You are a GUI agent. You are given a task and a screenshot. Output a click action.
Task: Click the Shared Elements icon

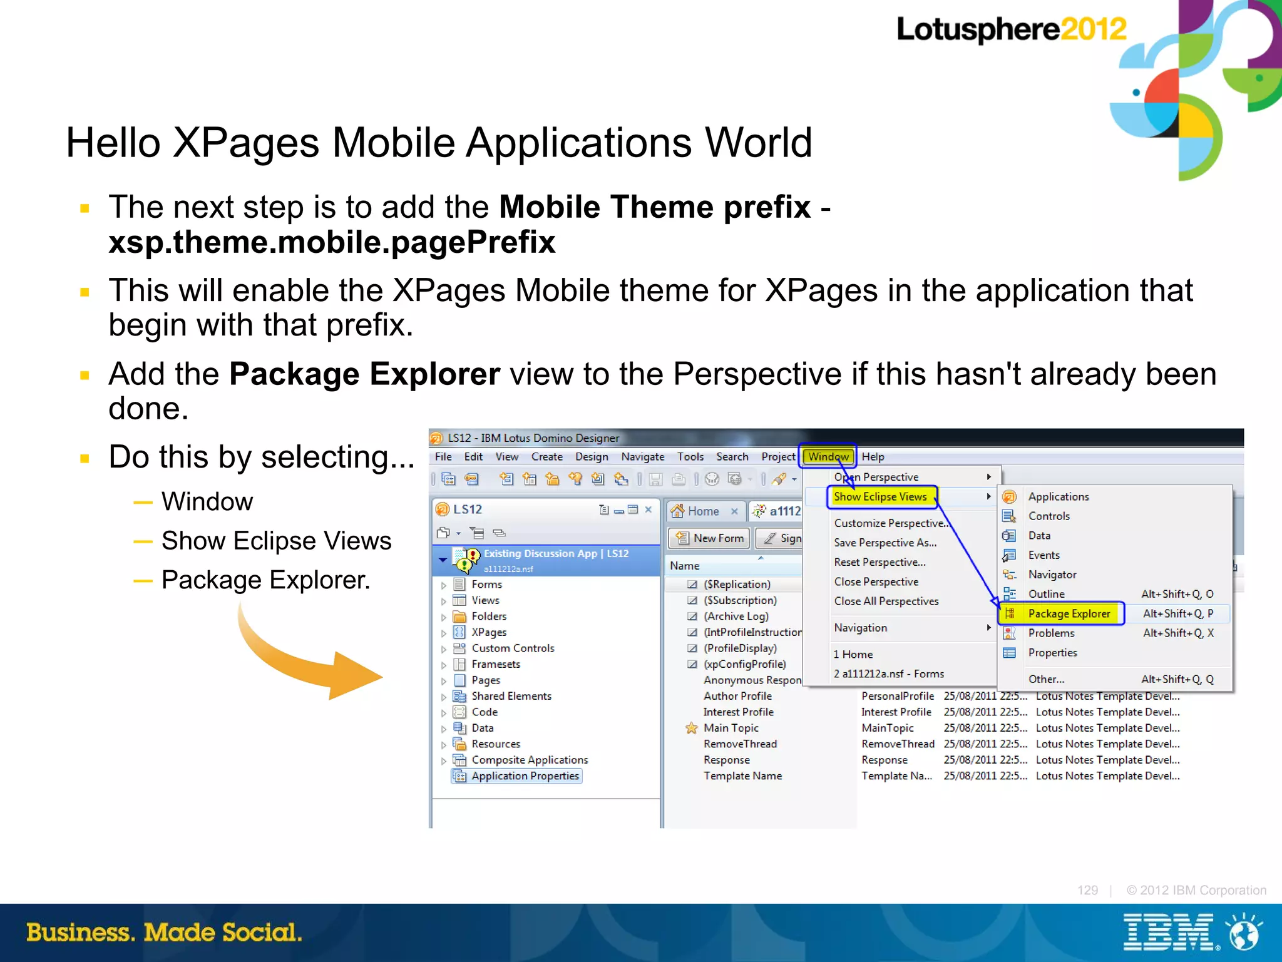(x=460, y=696)
